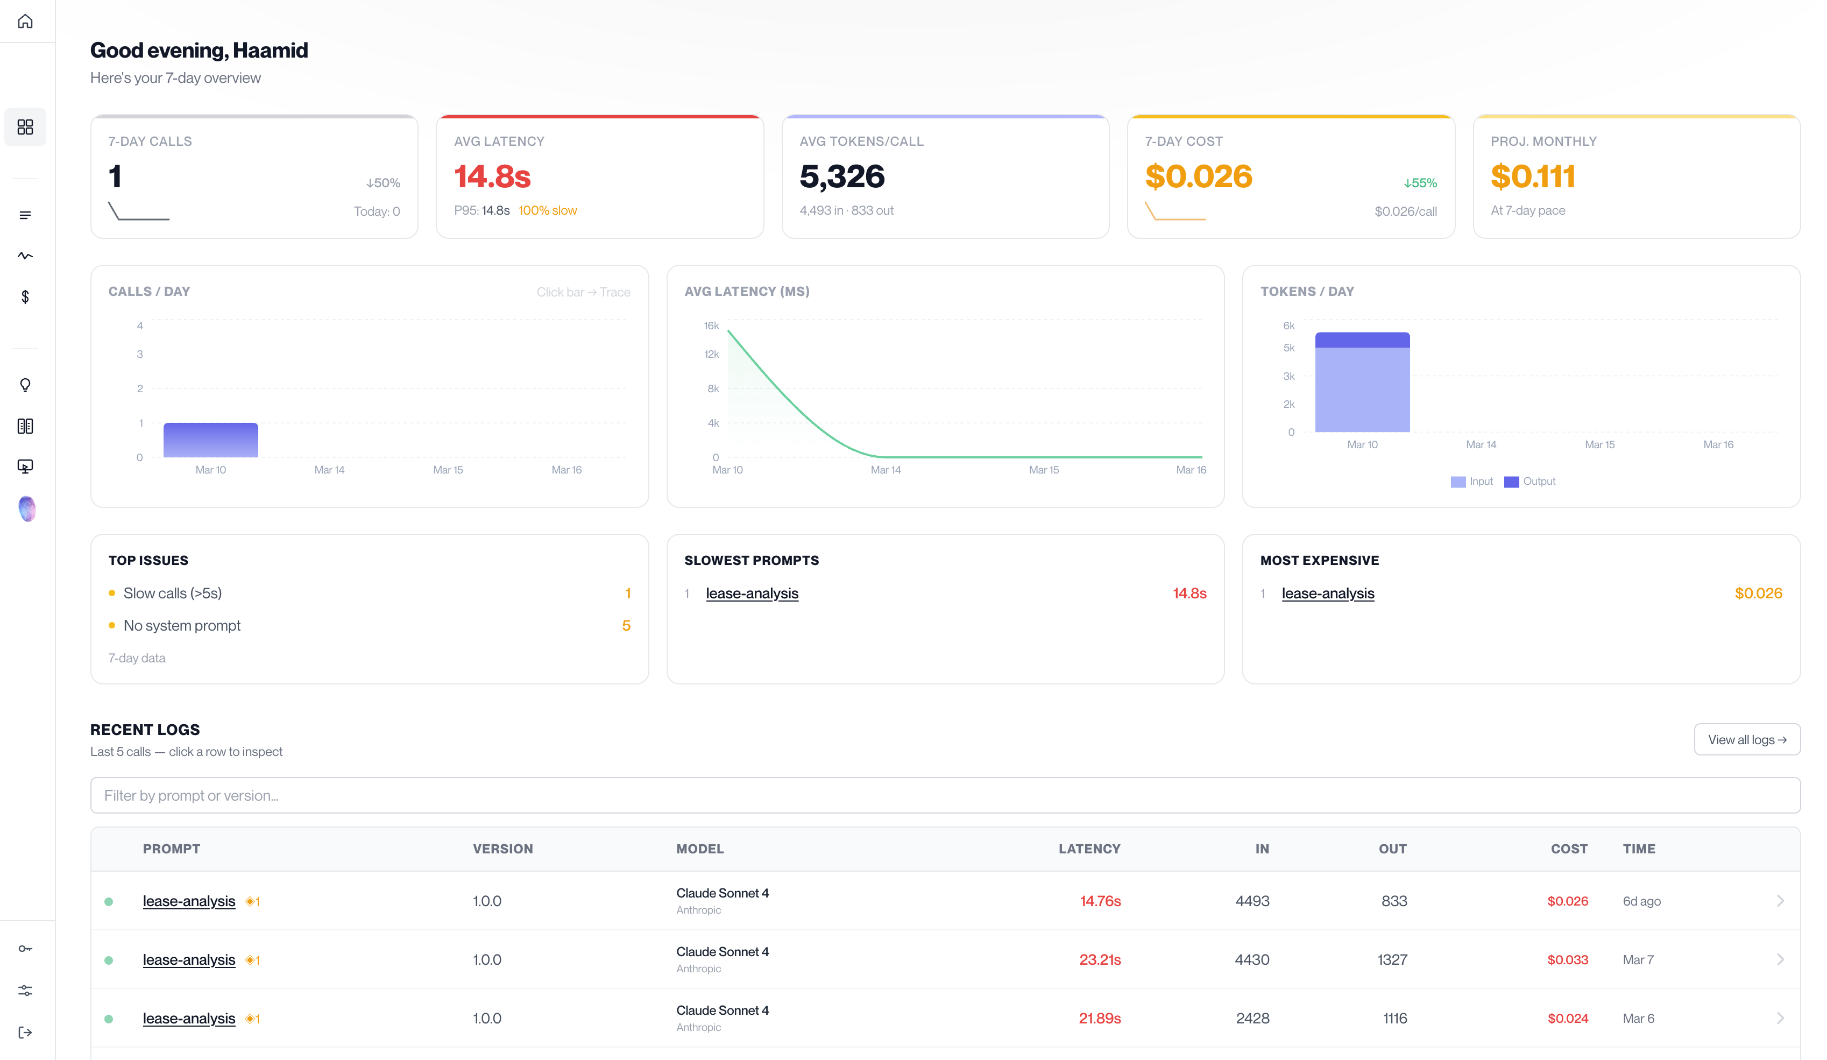The height and width of the screenshot is (1060, 1827).
Task: Click the Insights lightbulb icon
Action: click(x=25, y=384)
